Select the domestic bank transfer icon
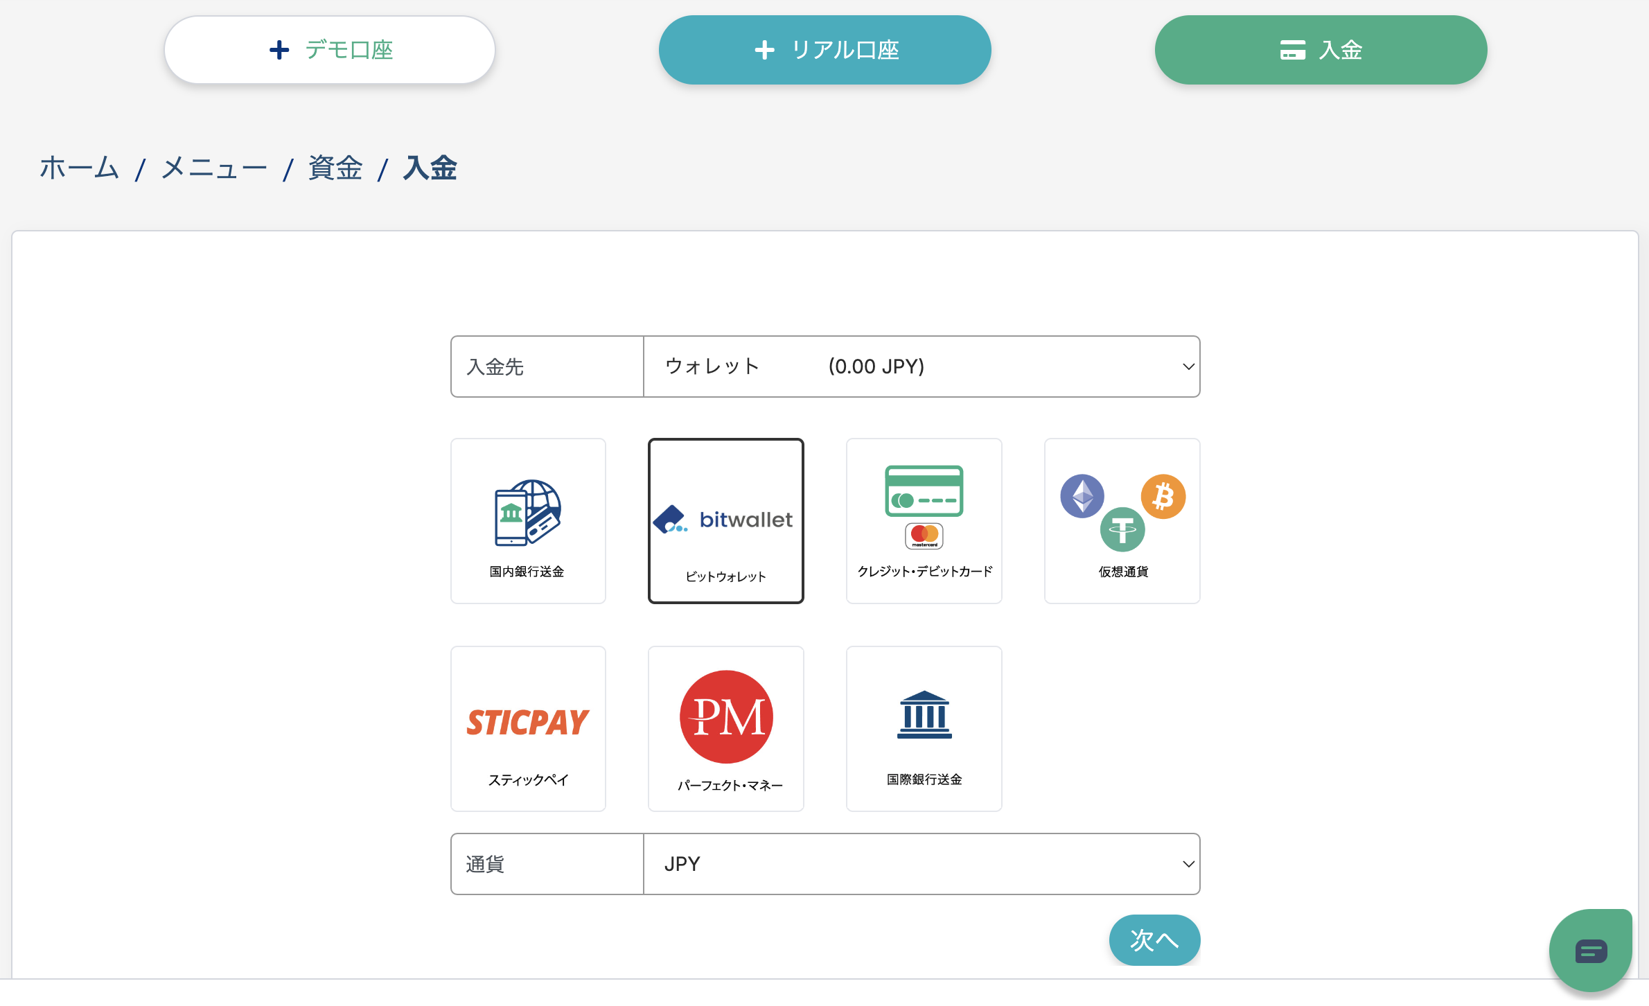Image resolution: width=1649 pixels, height=1006 pixels. coord(528,520)
